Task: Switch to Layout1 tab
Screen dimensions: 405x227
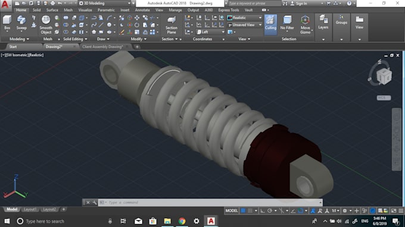Action: click(30, 210)
